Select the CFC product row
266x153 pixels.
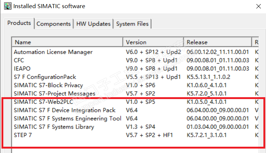click(x=19, y=60)
